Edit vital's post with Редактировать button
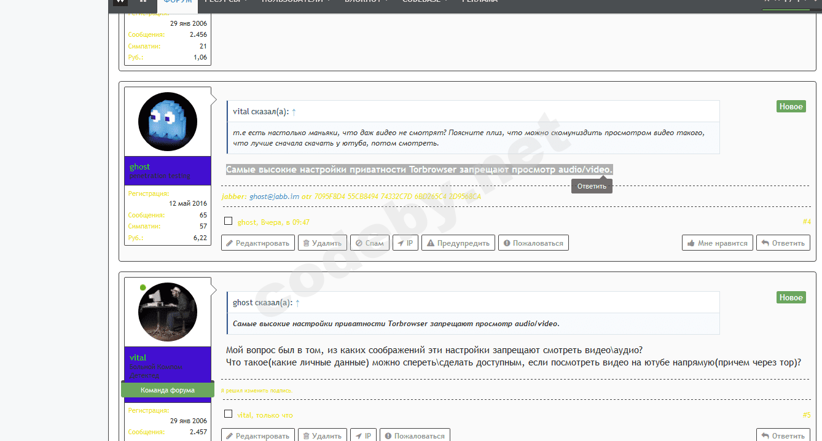822x441 pixels. click(257, 436)
